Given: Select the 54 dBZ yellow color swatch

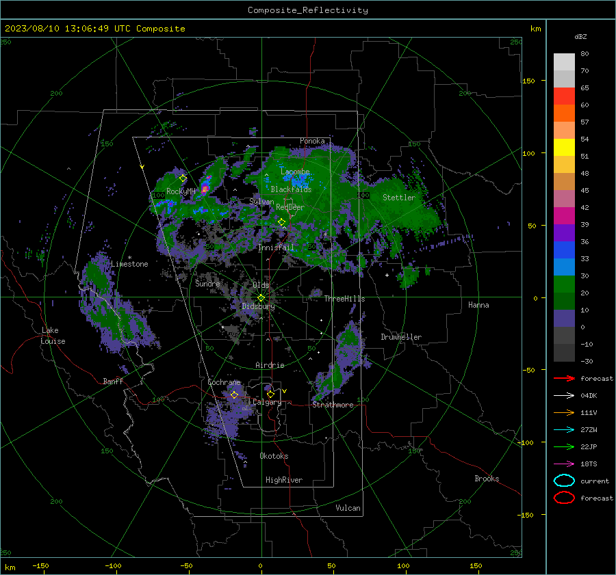Looking at the screenshot, I should (564, 147).
